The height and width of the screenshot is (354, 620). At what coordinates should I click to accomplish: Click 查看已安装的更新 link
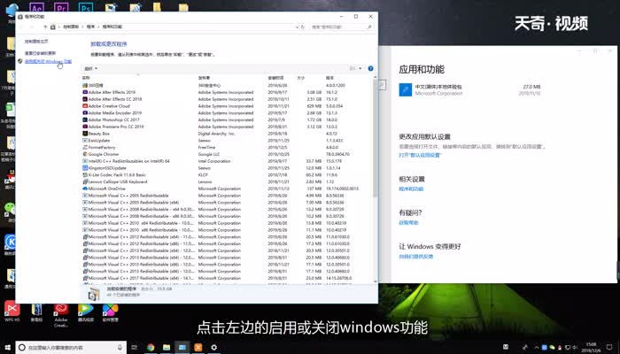tap(40, 53)
